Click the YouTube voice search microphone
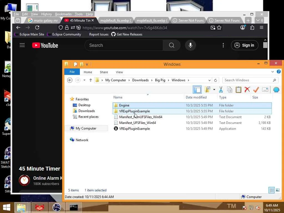The height and width of the screenshot is (213, 284). (x=190, y=45)
